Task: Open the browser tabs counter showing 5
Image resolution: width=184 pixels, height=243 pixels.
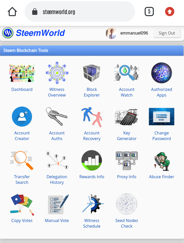Action: pyautogui.click(x=149, y=12)
